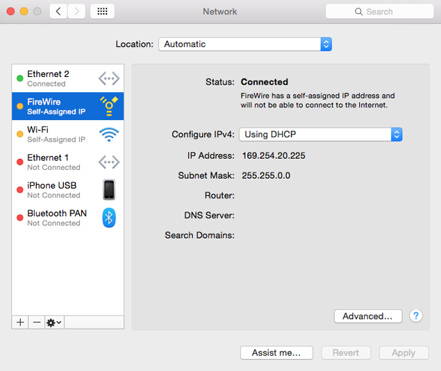Select FireWire service in the list
Image resolution: width=441 pixels, height=371 pixels.
[x=67, y=106]
